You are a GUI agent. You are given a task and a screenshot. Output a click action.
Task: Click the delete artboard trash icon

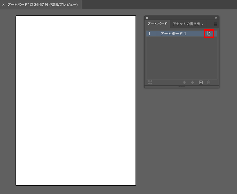coord(209,82)
